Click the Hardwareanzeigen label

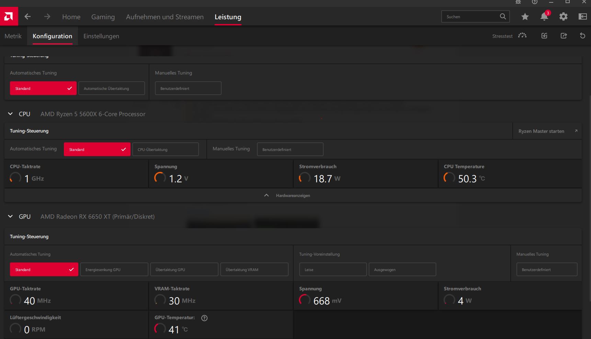click(293, 196)
